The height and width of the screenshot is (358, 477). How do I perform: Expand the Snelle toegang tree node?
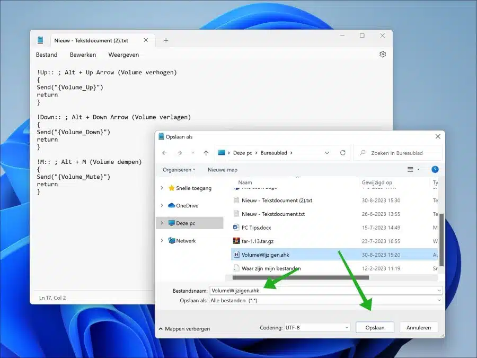tap(162, 188)
